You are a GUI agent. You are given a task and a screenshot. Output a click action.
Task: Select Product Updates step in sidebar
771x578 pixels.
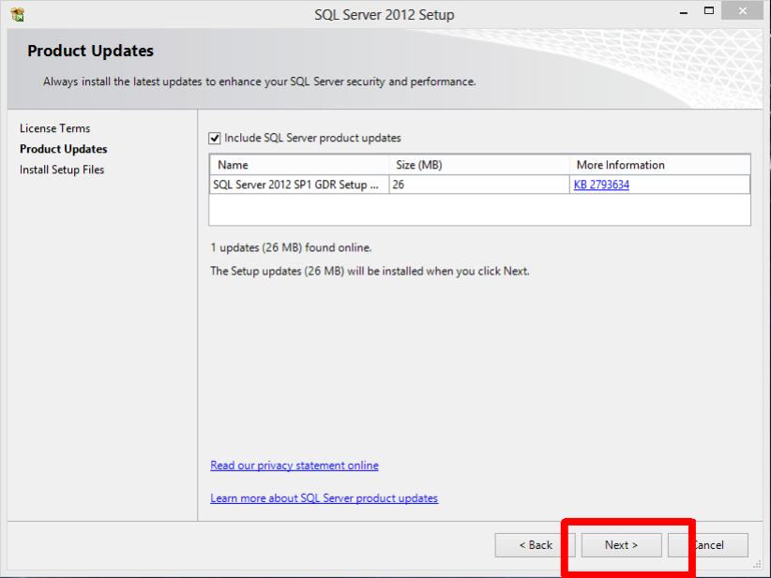click(64, 149)
